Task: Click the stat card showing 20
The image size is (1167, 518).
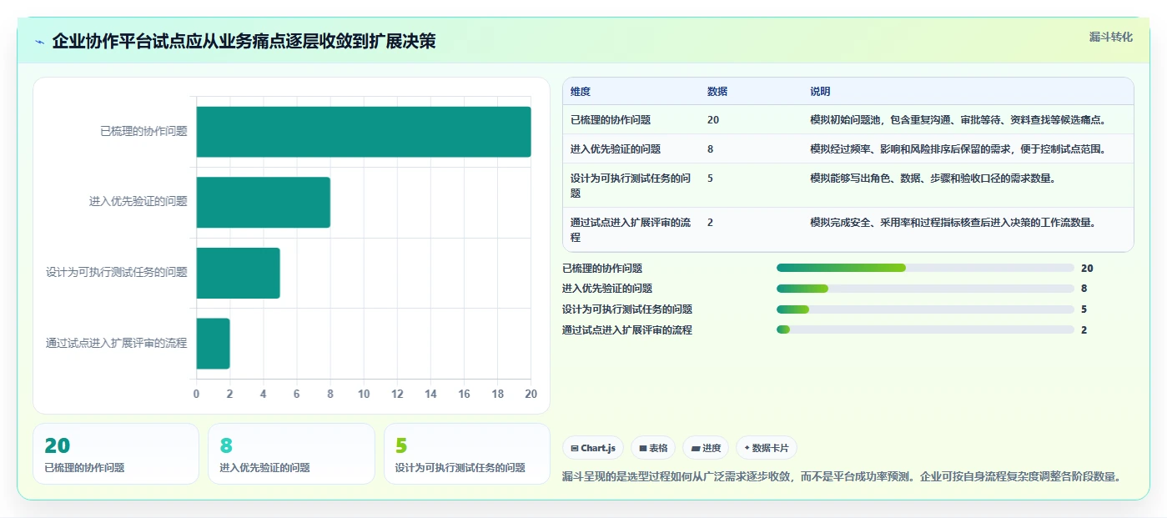Action: (116, 454)
